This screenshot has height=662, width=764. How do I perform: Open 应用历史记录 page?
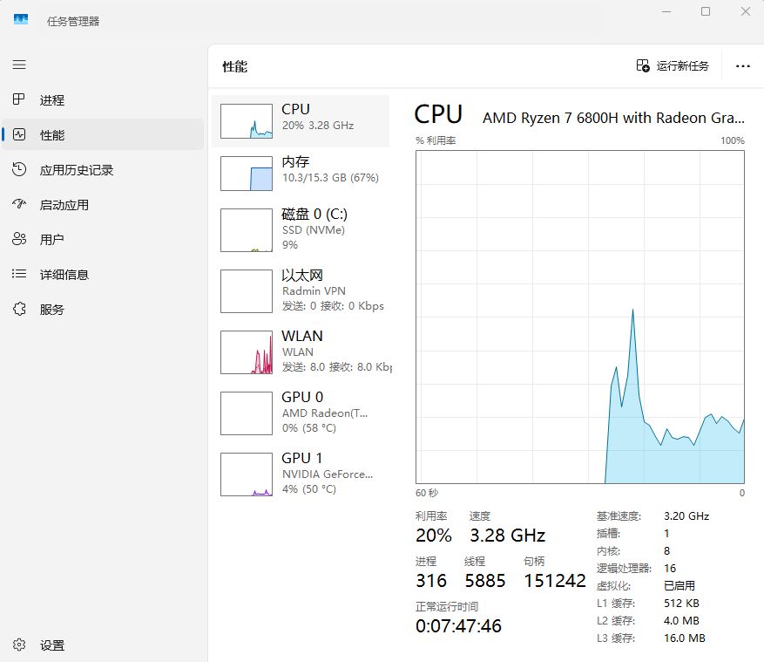(103, 170)
